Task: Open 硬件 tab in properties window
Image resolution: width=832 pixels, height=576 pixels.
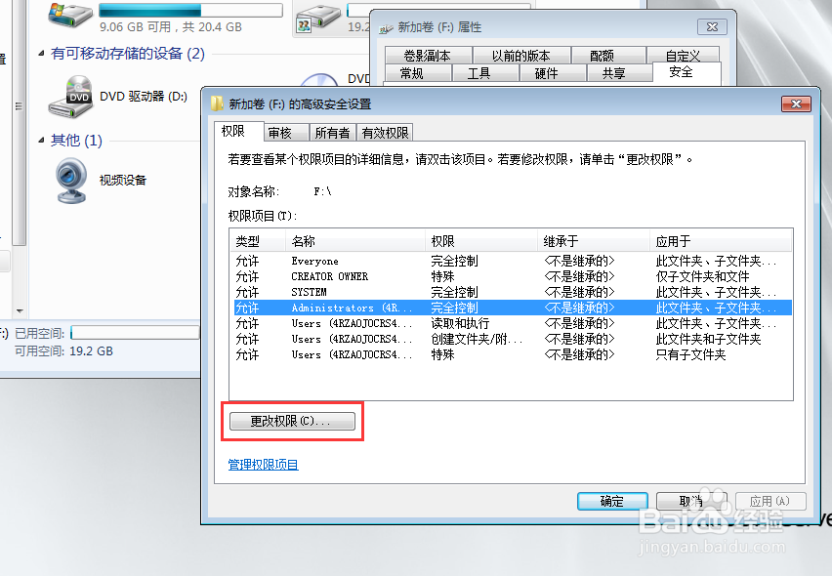Action: point(552,72)
